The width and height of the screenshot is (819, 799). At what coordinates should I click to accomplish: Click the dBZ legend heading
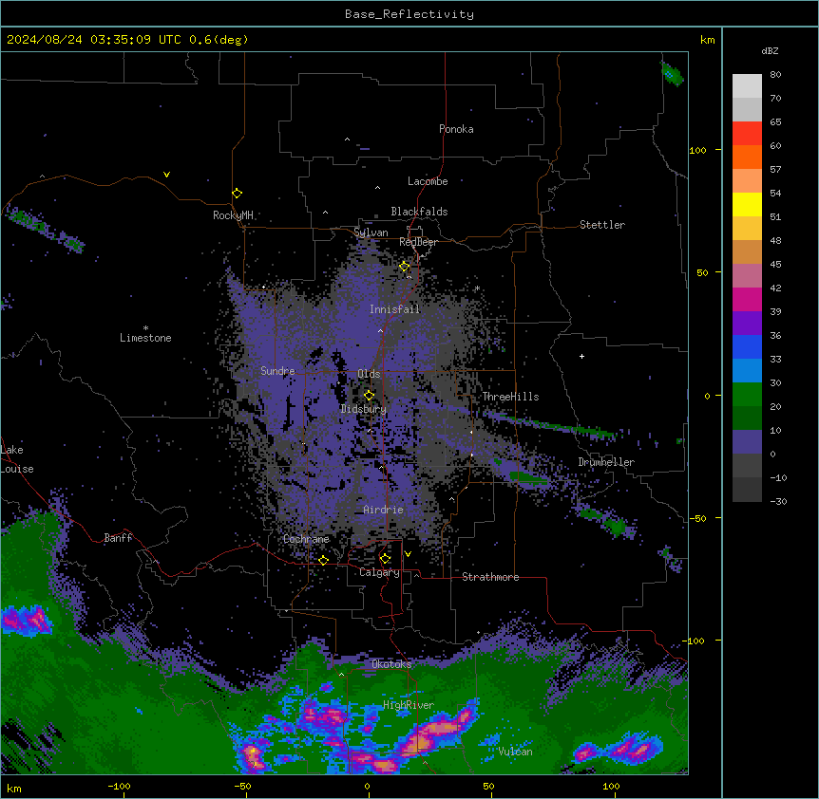[770, 50]
